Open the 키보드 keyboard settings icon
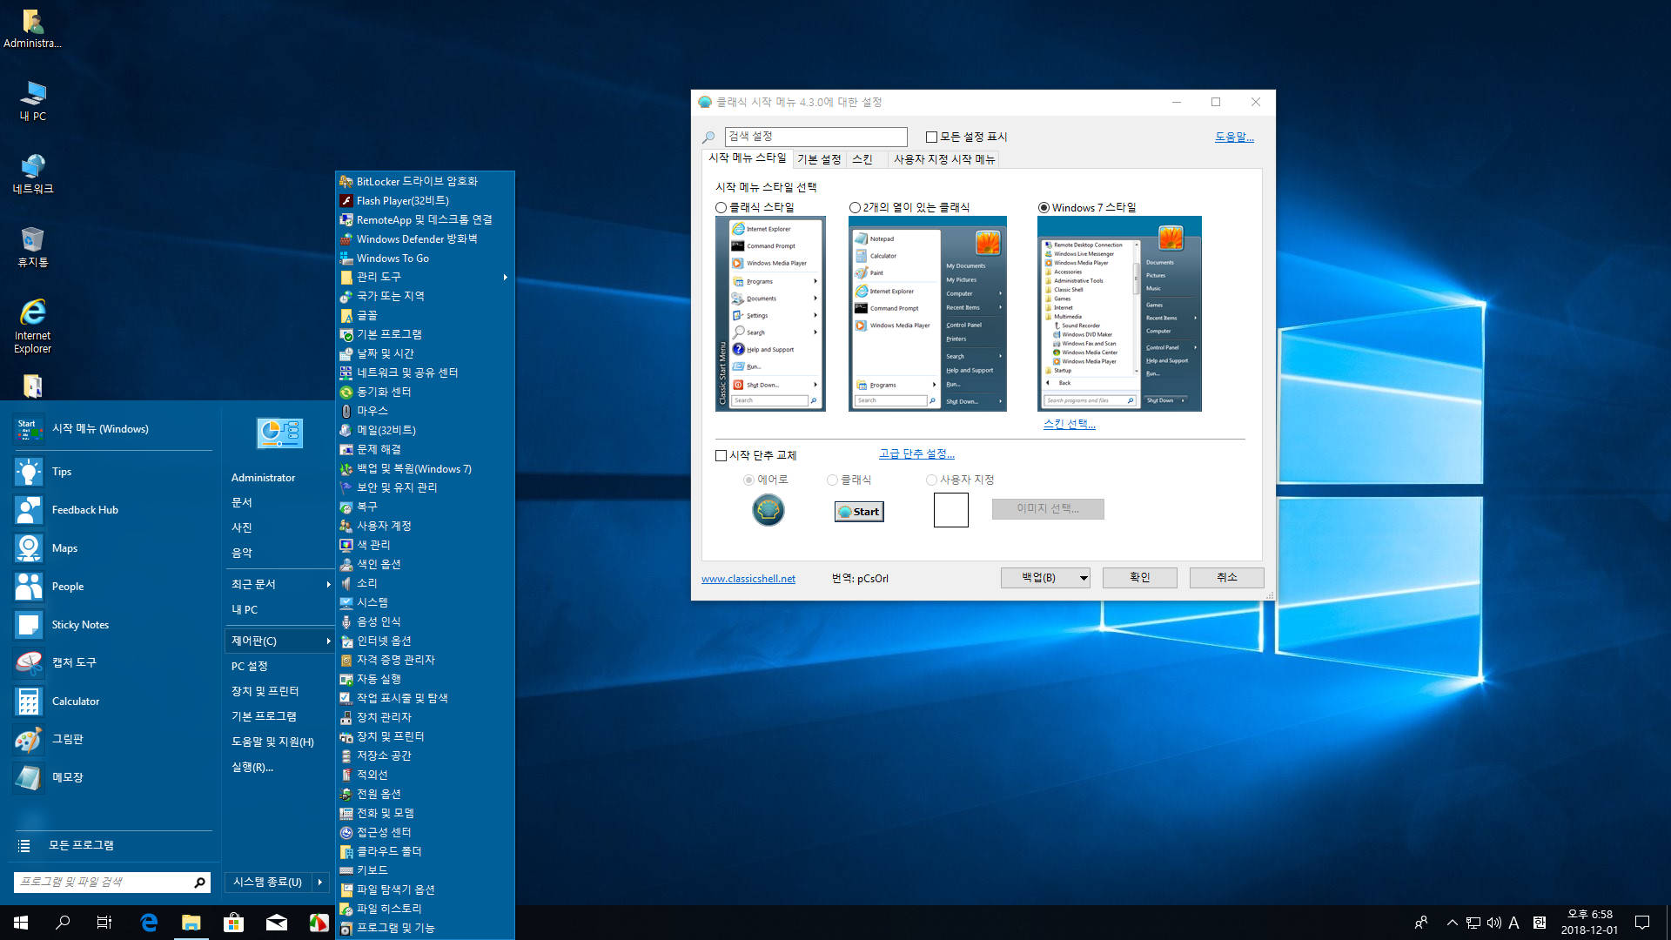The width and height of the screenshot is (1671, 940). click(x=346, y=870)
